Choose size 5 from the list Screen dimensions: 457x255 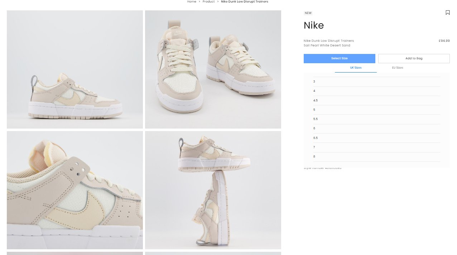(377, 110)
